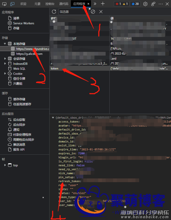Open 后台获取 service
The image size is (171, 220).
[x=19, y=120]
